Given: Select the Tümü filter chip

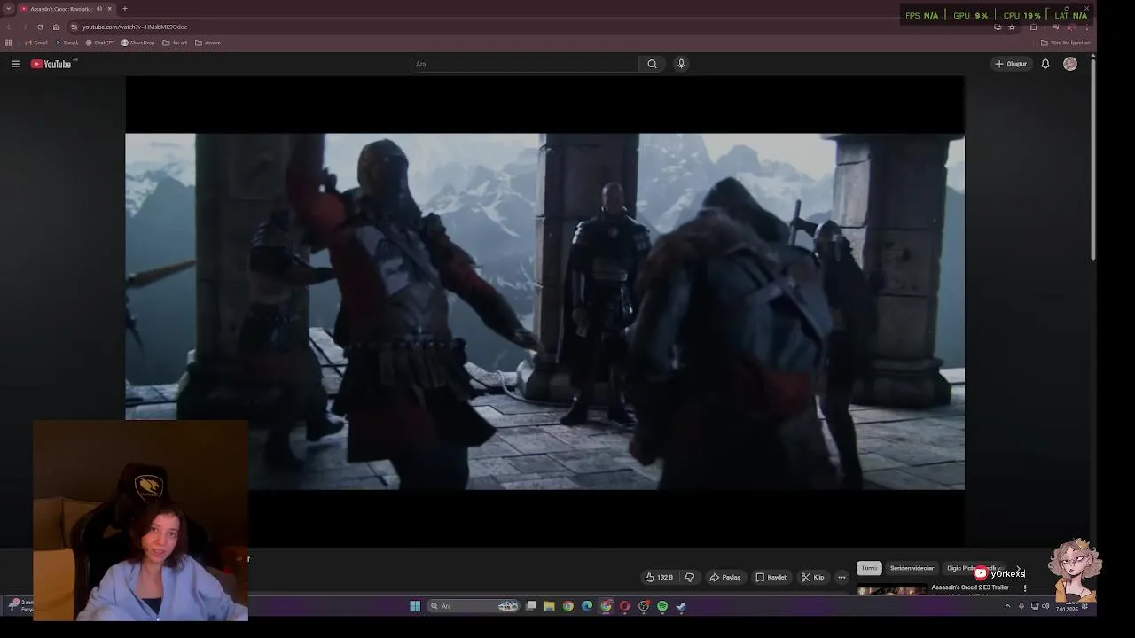Looking at the screenshot, I should point(869,568).
